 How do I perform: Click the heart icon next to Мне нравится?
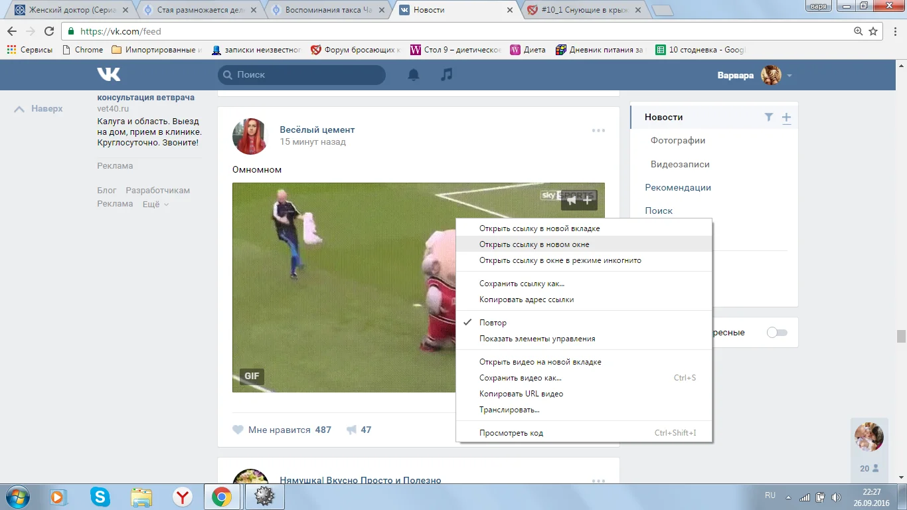click(238, 430)
